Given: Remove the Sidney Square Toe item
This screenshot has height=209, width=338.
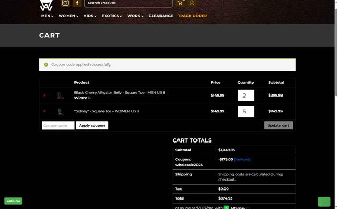Looking at the screenshot, I should (x=44, y=111).
